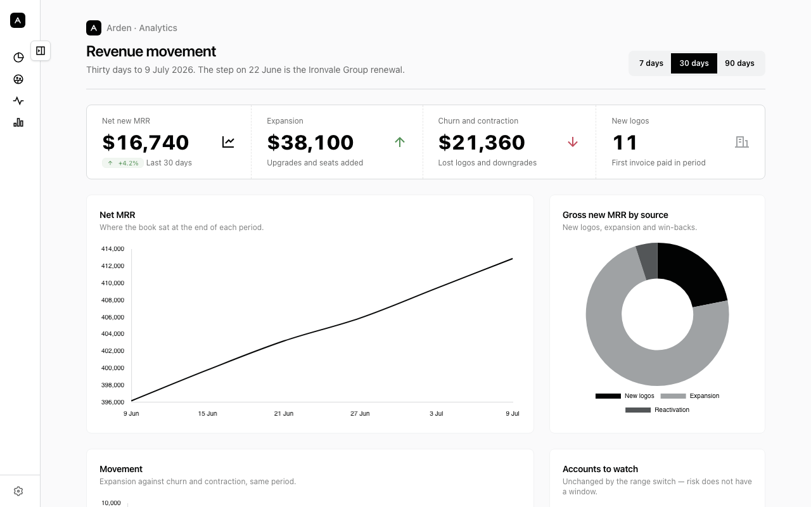Viewport: 811px width, 507px height.
Task: Click the "$21,360" Churn and contraction value
Action: click(x=482, y=143)
